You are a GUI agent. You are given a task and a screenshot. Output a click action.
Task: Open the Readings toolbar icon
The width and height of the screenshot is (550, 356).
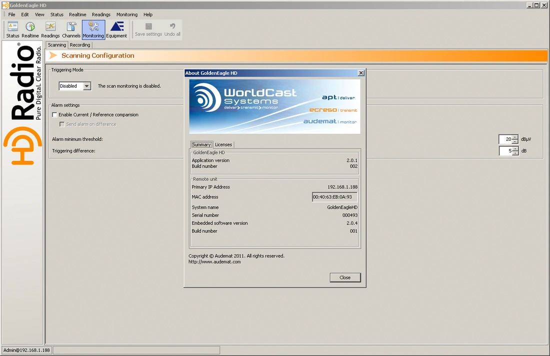(50, 29)
